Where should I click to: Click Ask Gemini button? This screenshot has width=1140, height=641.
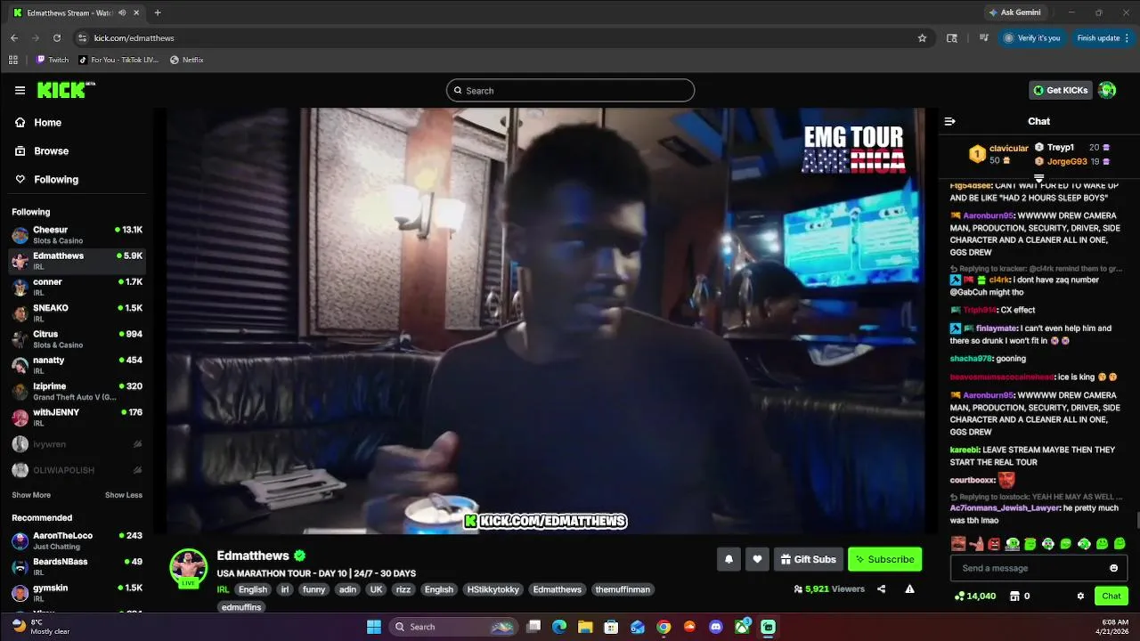1014,12
